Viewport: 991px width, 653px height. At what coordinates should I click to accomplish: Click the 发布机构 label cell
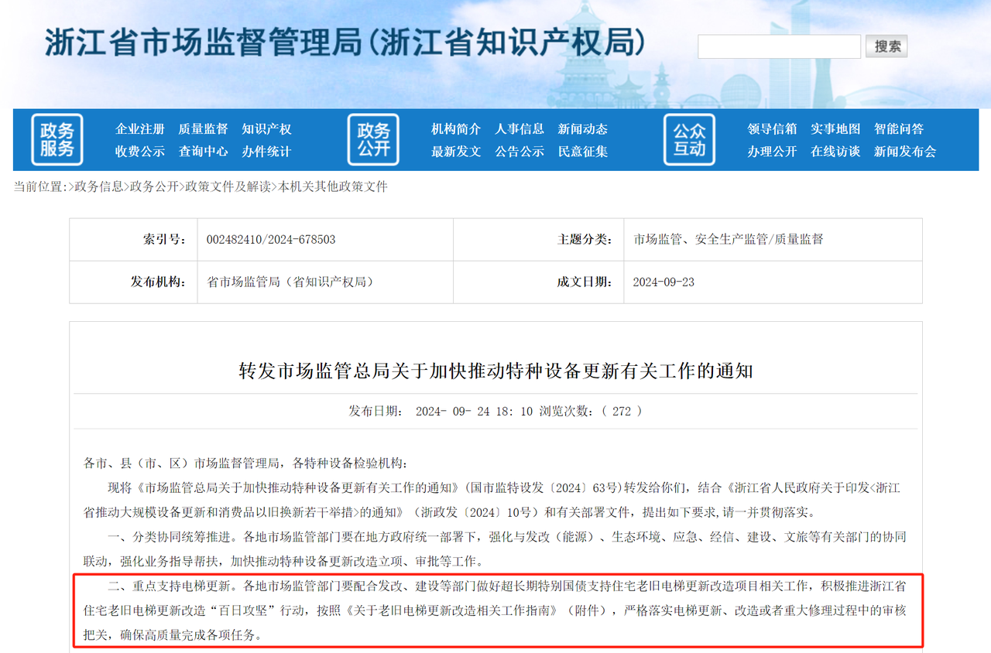(x=132, y=282)
